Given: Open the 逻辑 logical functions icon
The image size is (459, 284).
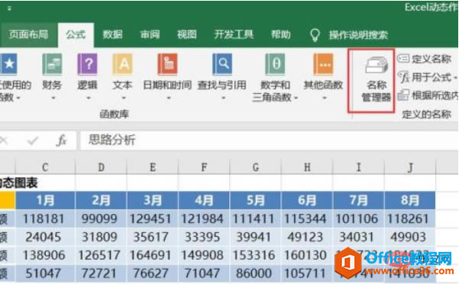Looking at the screenshot, I should (87, 64).
